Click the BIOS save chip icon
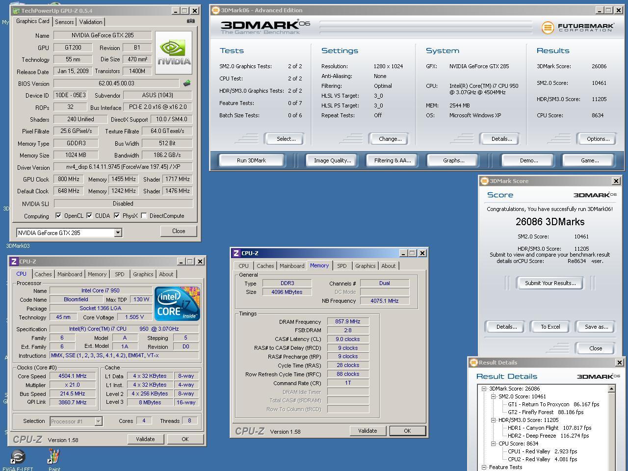This screenshot has width=628, height=471. [x=186, y=83]
